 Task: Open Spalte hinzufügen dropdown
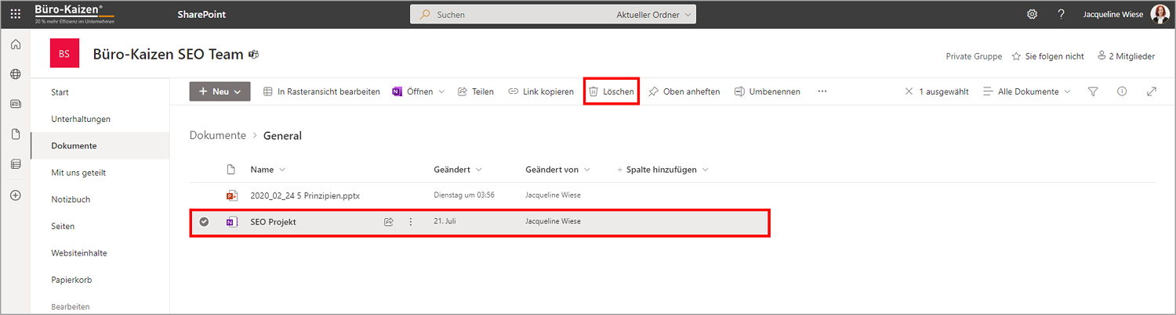pyautogui.click(x=662, y=170)
